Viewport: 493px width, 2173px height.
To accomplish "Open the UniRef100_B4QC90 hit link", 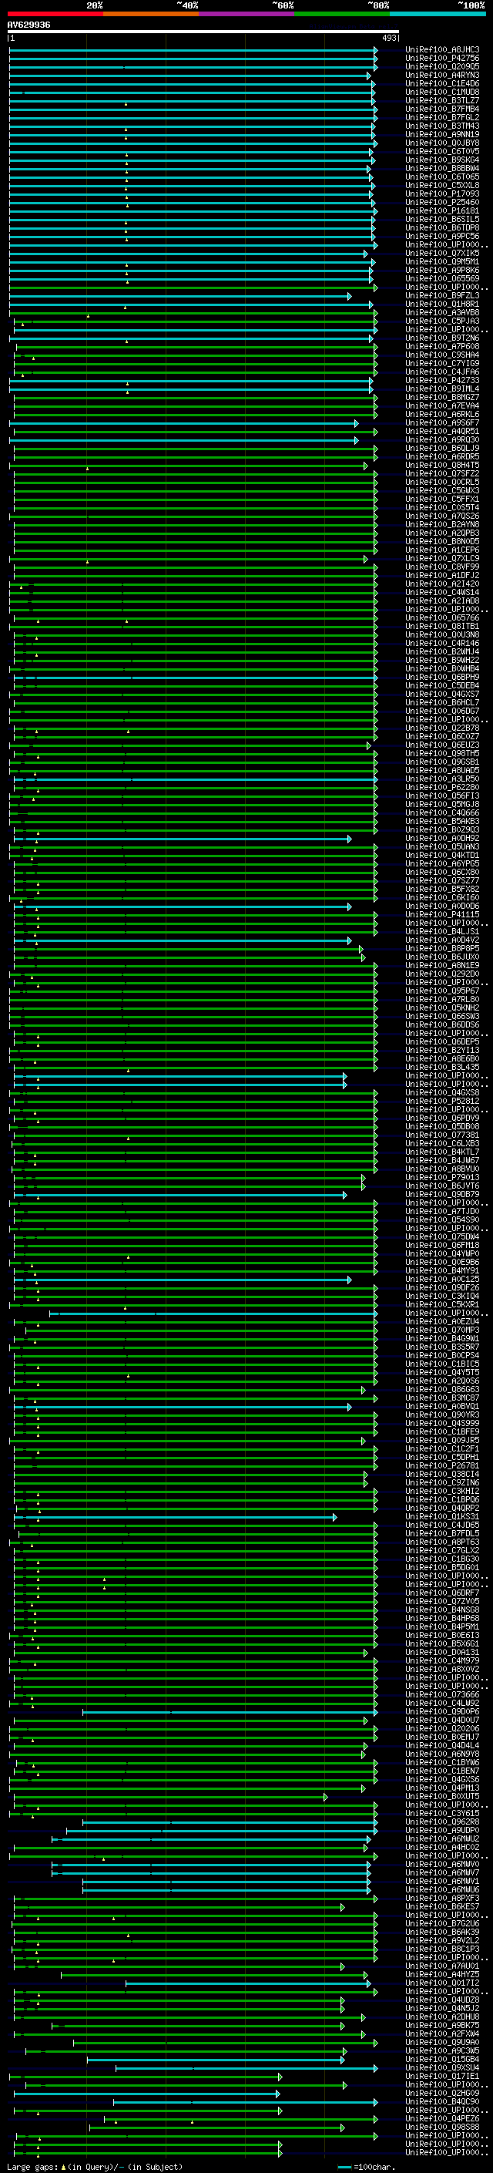I will tap(441, 2102).
